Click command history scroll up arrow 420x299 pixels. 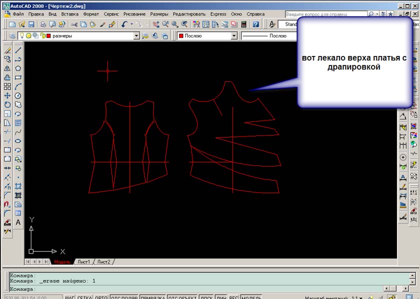(x=412, y=275)
